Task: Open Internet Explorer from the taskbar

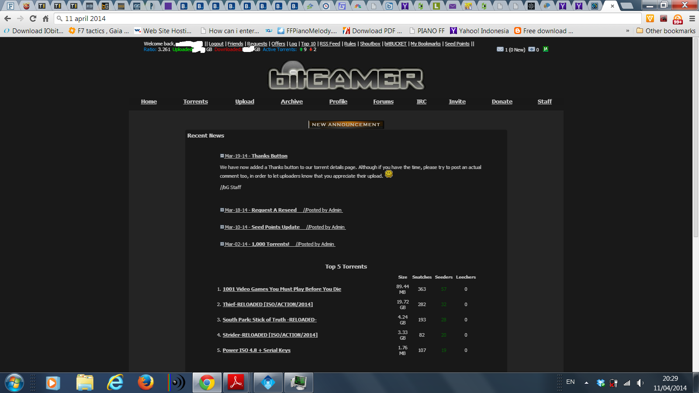Action: (x=115, y=383)
